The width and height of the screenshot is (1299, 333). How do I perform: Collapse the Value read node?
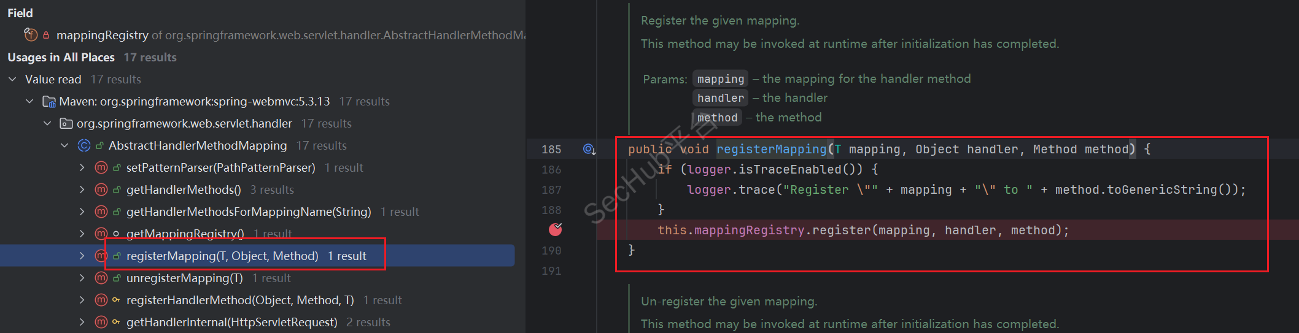[12, 79]
